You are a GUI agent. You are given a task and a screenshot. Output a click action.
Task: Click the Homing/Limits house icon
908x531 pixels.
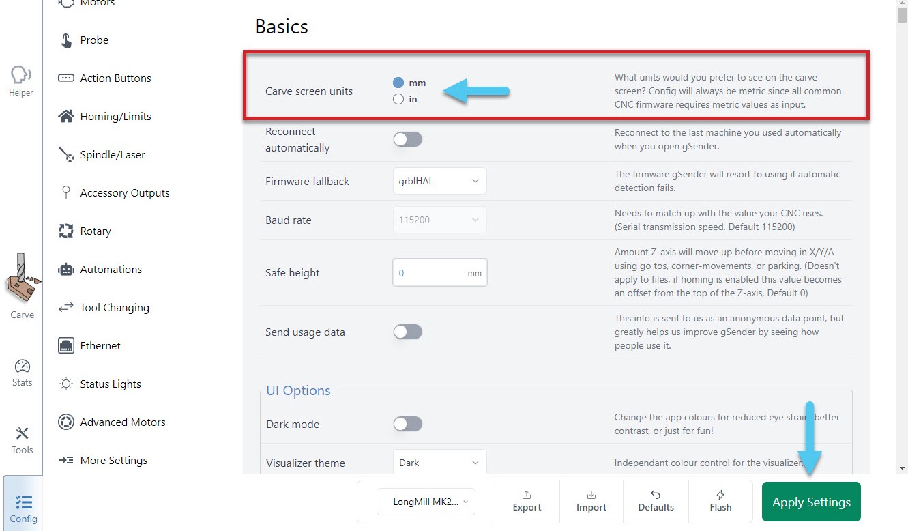click(x=66, y=117)
